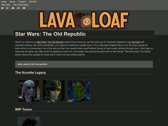Open the Contact nav item
This screenshot has width=168, height=126.
coord(22,2)
